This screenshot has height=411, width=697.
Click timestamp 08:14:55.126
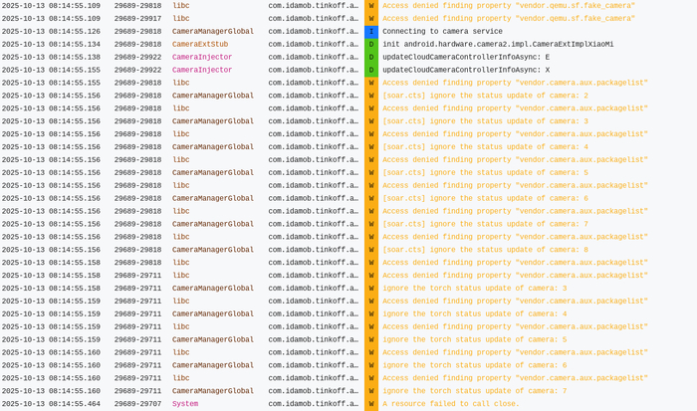[51, 31]
